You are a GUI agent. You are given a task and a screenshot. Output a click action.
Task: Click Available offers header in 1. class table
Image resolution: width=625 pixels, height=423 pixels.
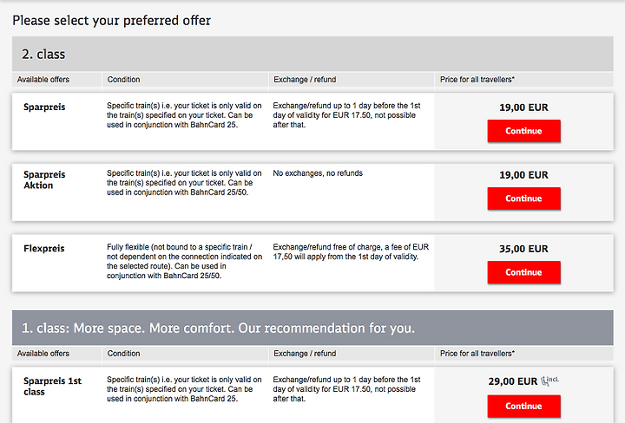tap(43, 354)
